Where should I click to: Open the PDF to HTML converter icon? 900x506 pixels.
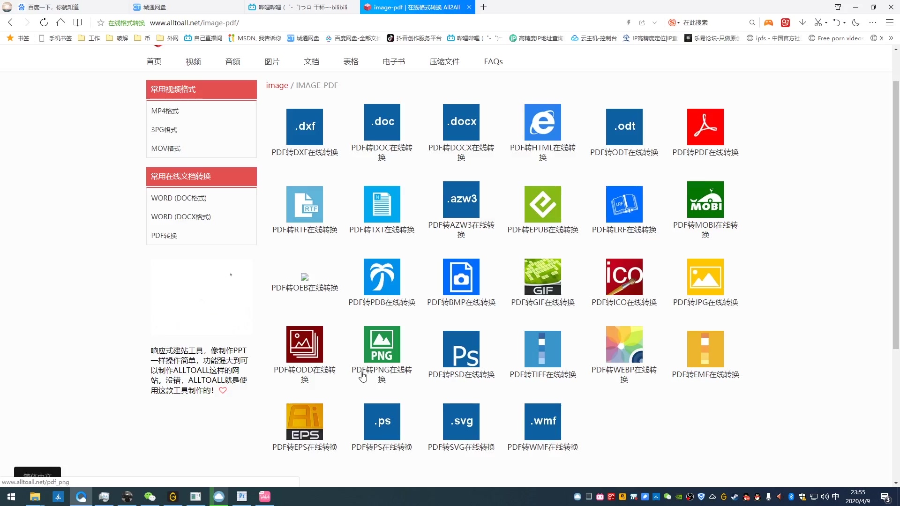click(543, 122)
